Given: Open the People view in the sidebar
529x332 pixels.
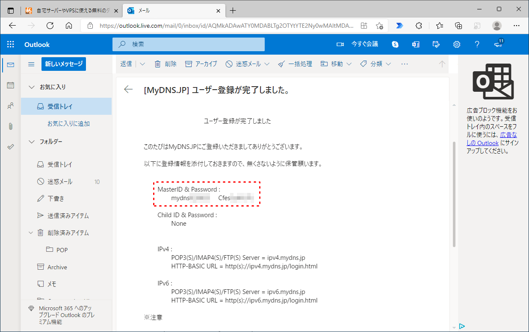Looking at the screenshot, I should click(x=10, y=105).
